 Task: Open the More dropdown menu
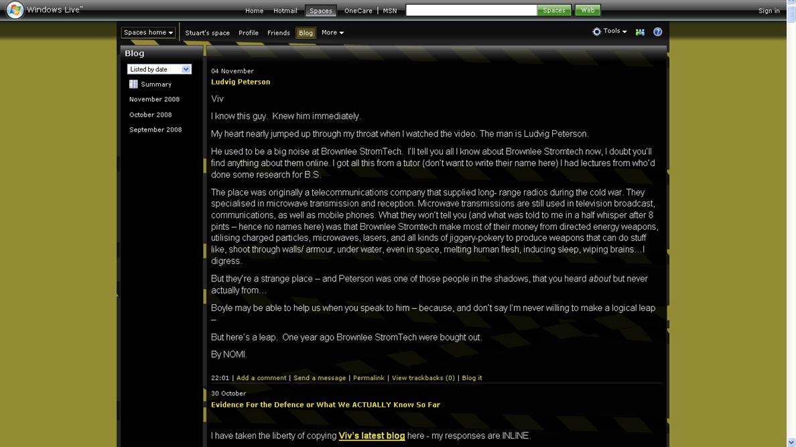click(x=332, y=33)
